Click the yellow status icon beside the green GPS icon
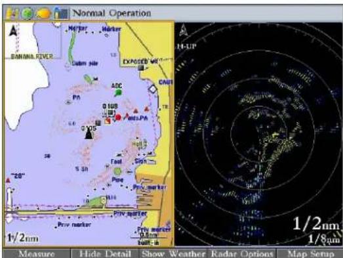The height and width of the screenshot is (258, 343). [x=12, y=13]
